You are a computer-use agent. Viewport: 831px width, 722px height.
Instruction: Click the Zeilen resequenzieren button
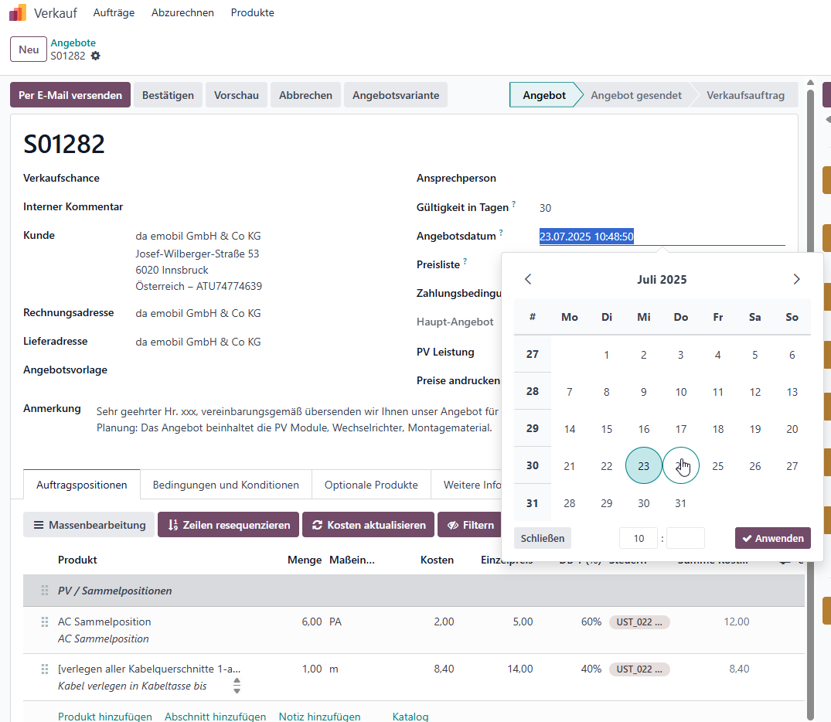click(228, 525)
